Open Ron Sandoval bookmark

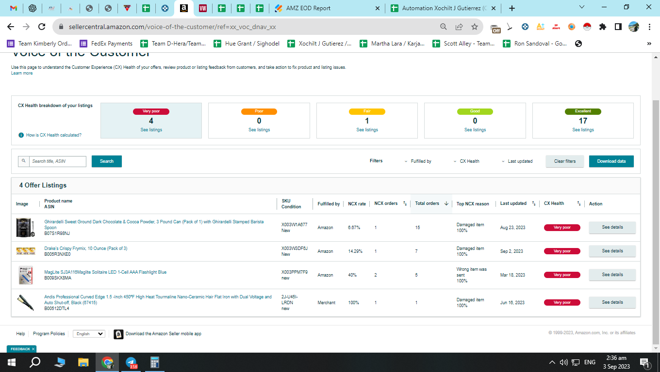coord(535,44)
